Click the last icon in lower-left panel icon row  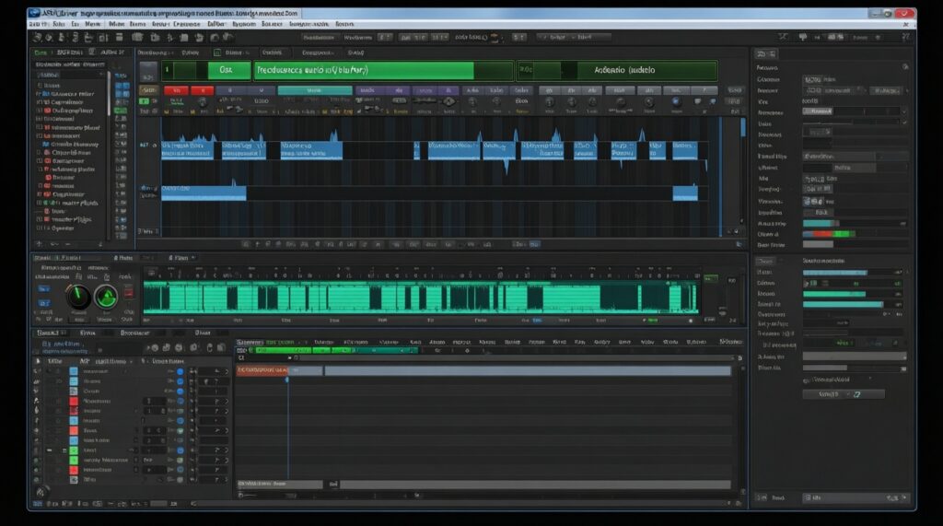[221, 348]
